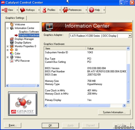Minimize the Catalyst Control Center window
Viewport: 135px width, 130px height.
[122, 3]
